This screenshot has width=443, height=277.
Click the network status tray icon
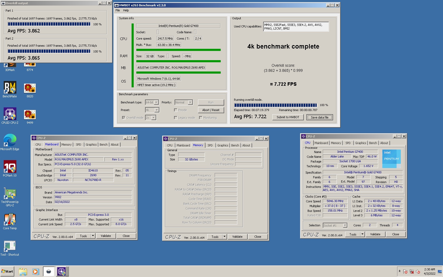(x=412, y=271)
